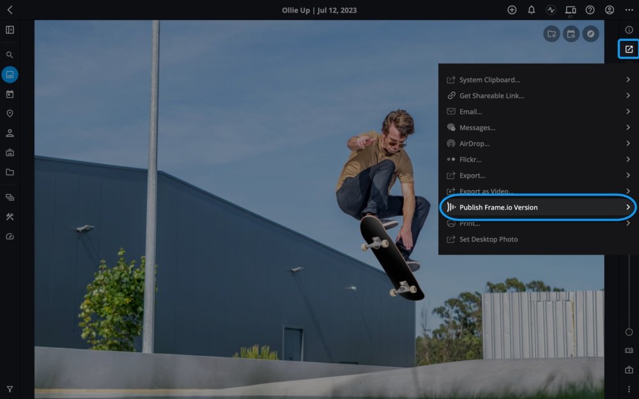Open the help question mark icon

(590, 10)
